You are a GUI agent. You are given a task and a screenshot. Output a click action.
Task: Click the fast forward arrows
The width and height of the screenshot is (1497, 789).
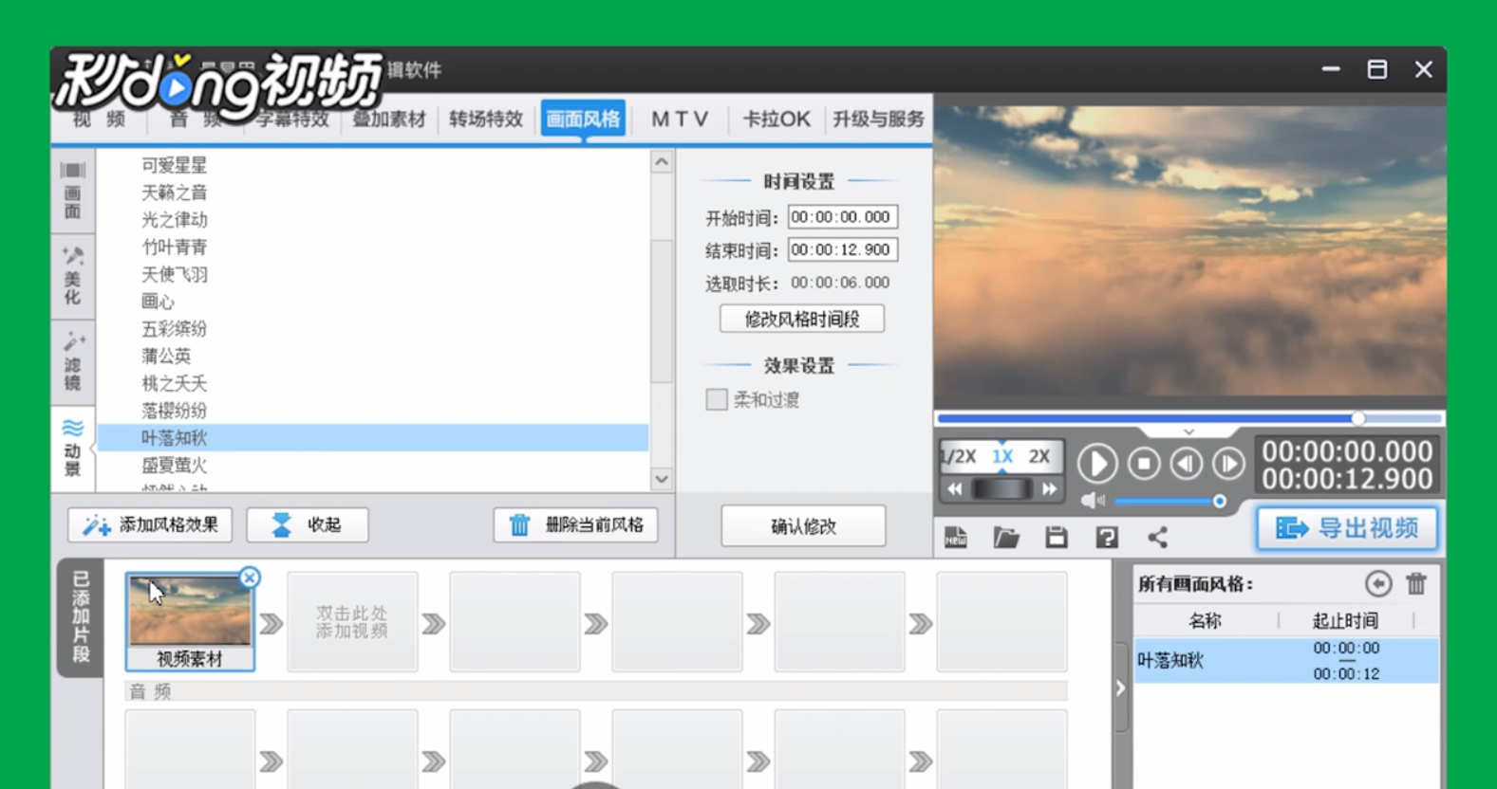1049,489
